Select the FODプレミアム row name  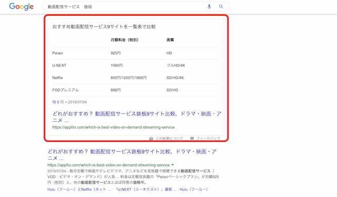[65, 90]
